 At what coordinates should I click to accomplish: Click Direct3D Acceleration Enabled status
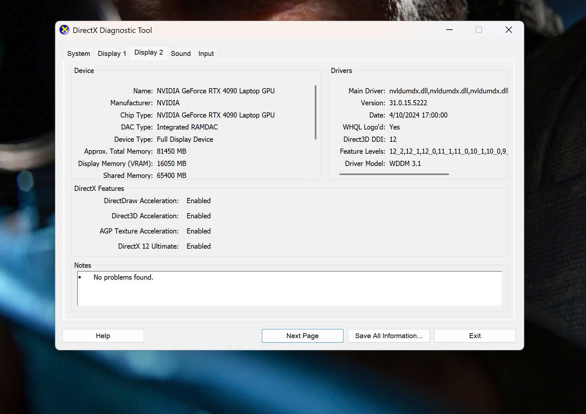pos(199,216)
